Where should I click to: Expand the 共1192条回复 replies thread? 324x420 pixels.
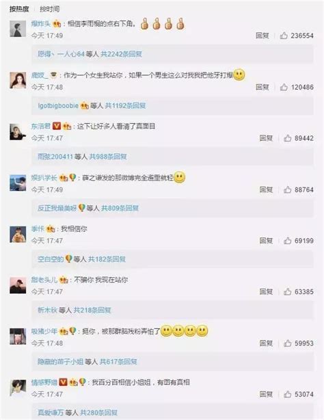coord(125,105)
